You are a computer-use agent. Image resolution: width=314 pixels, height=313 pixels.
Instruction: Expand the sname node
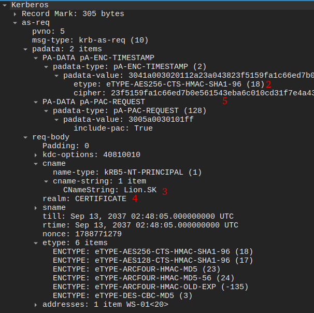36,207
